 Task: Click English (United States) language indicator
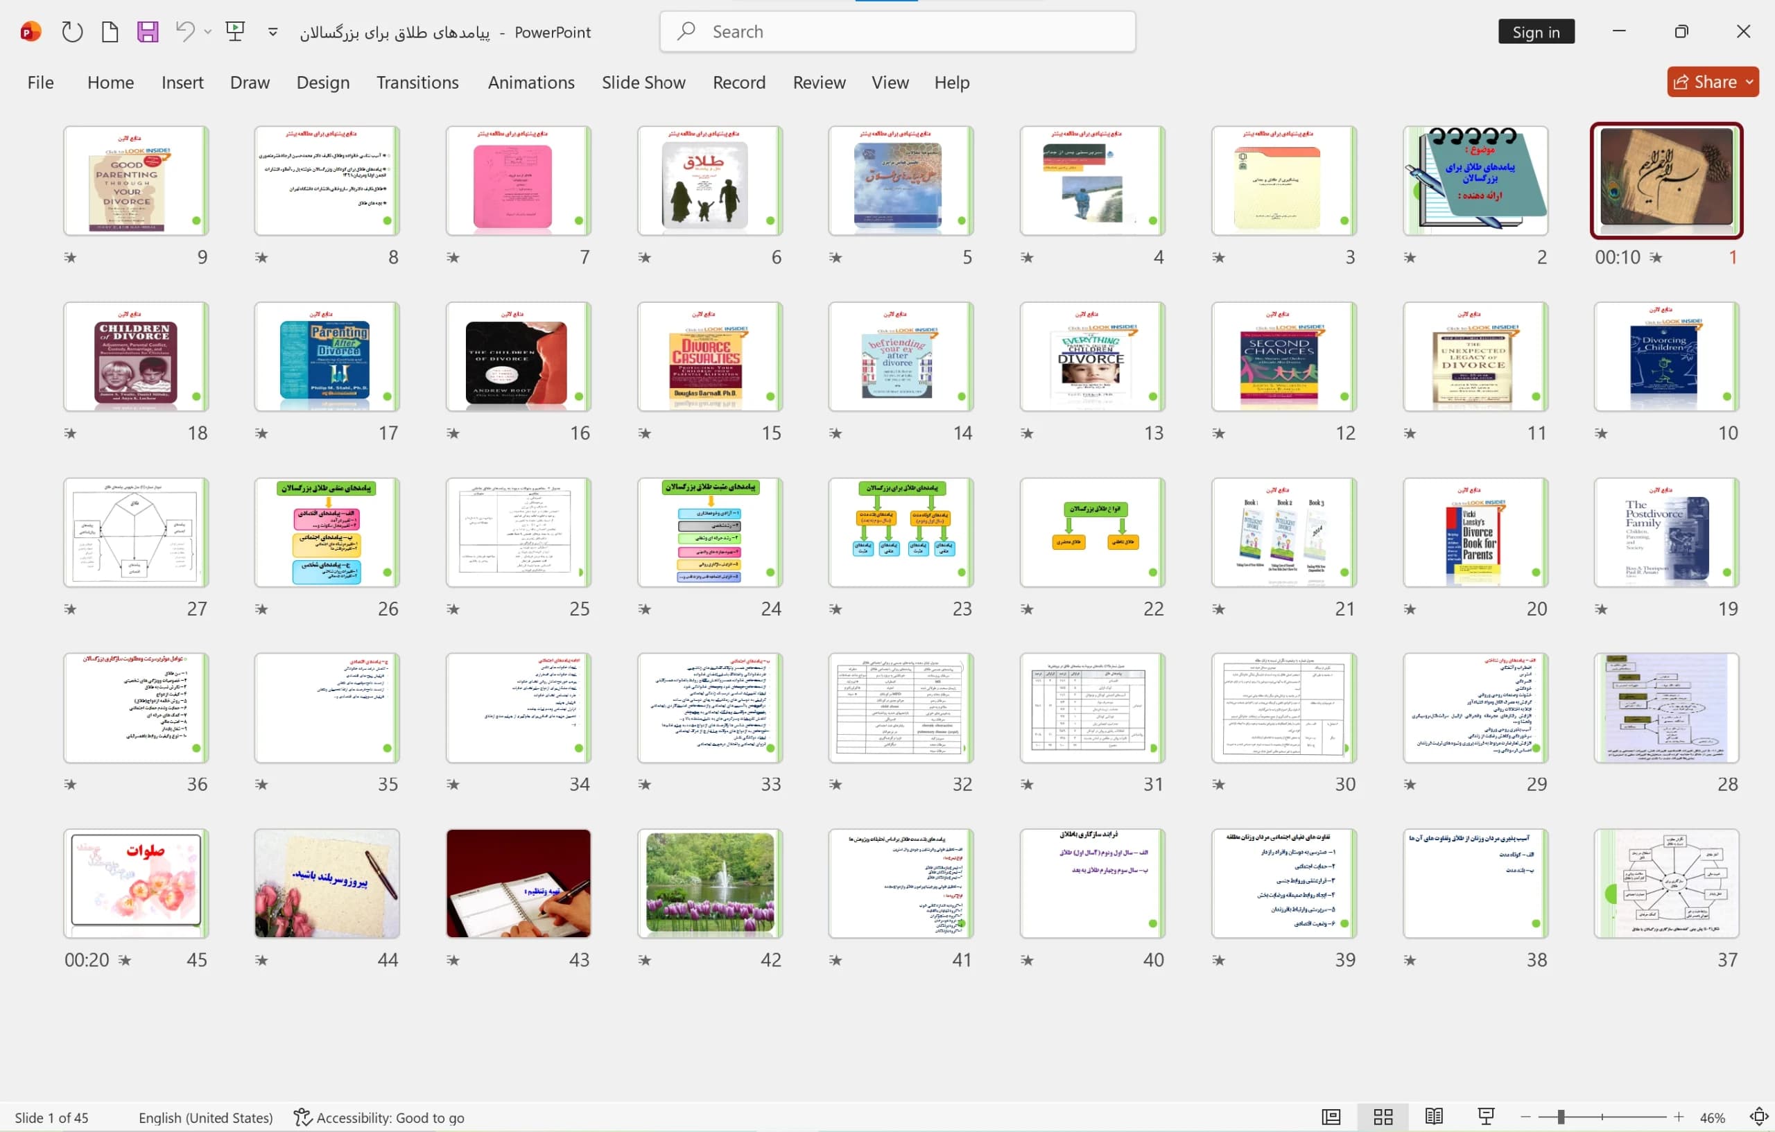[x=206, y=1117]
